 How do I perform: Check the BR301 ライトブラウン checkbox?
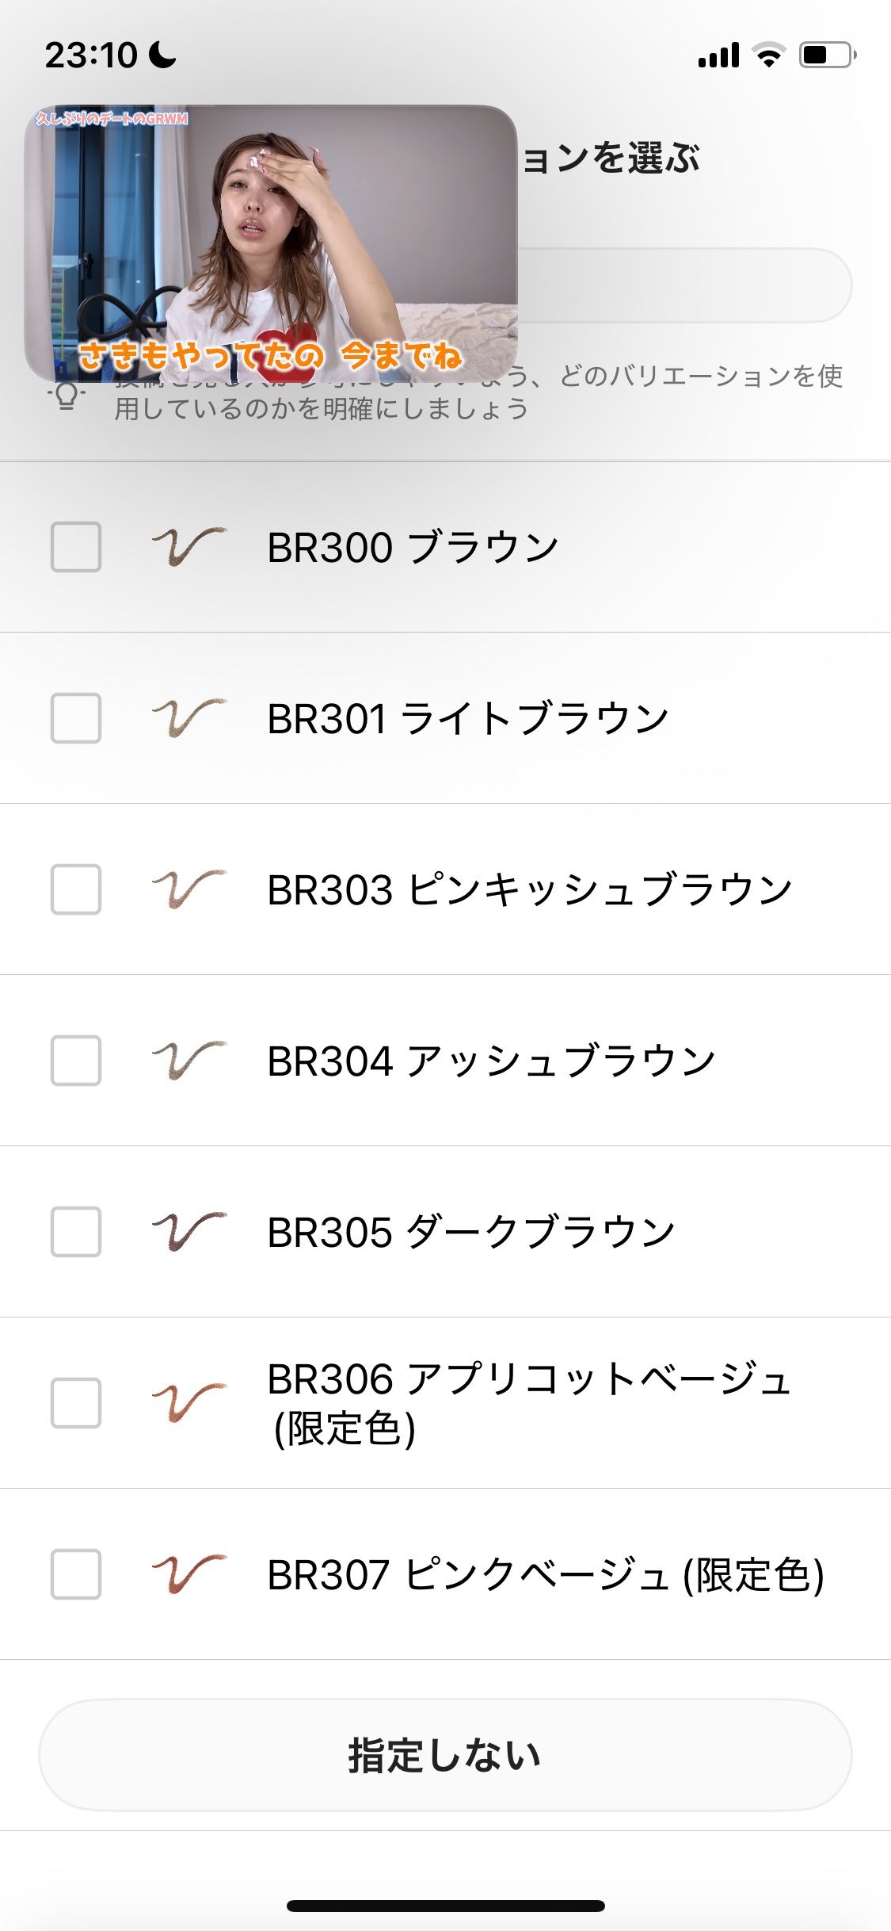76,718
